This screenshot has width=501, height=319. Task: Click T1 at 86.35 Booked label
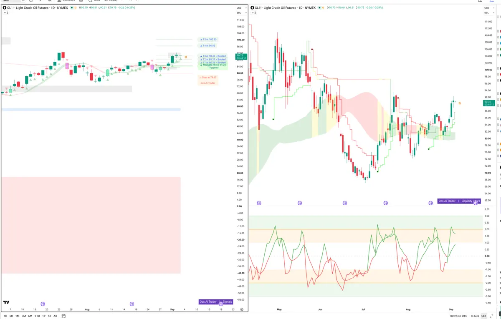[213, 63]
